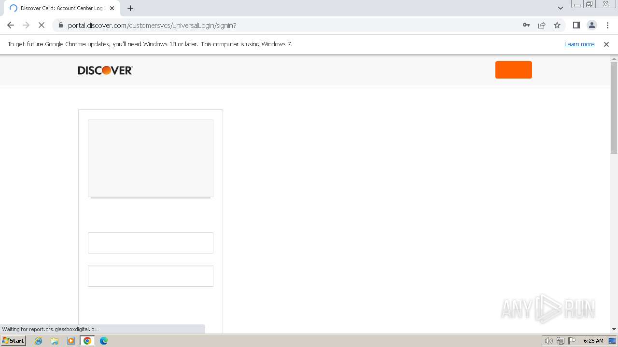
Task: Open Microsoft Edge from the taskbar
Action: [x=104, y=341]
